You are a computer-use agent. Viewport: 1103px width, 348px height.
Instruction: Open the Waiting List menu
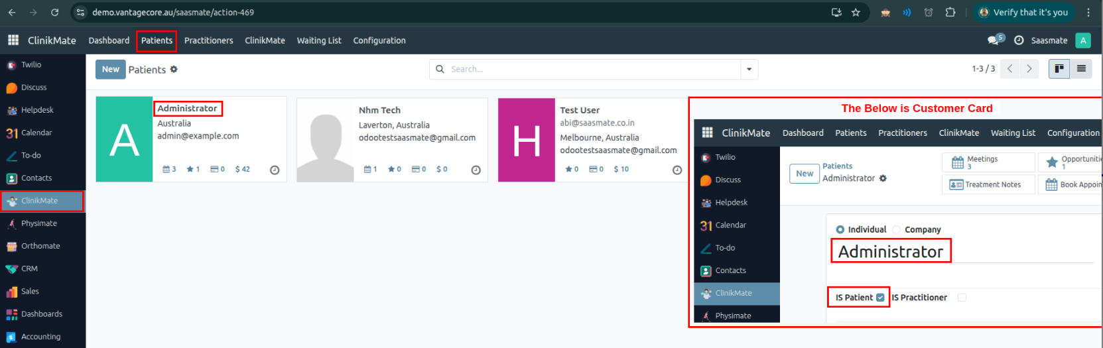click(x=319, y=40)
